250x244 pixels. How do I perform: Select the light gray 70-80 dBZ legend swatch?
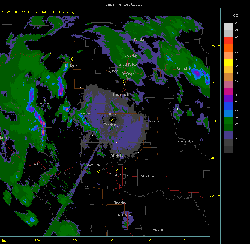(228, 26)
